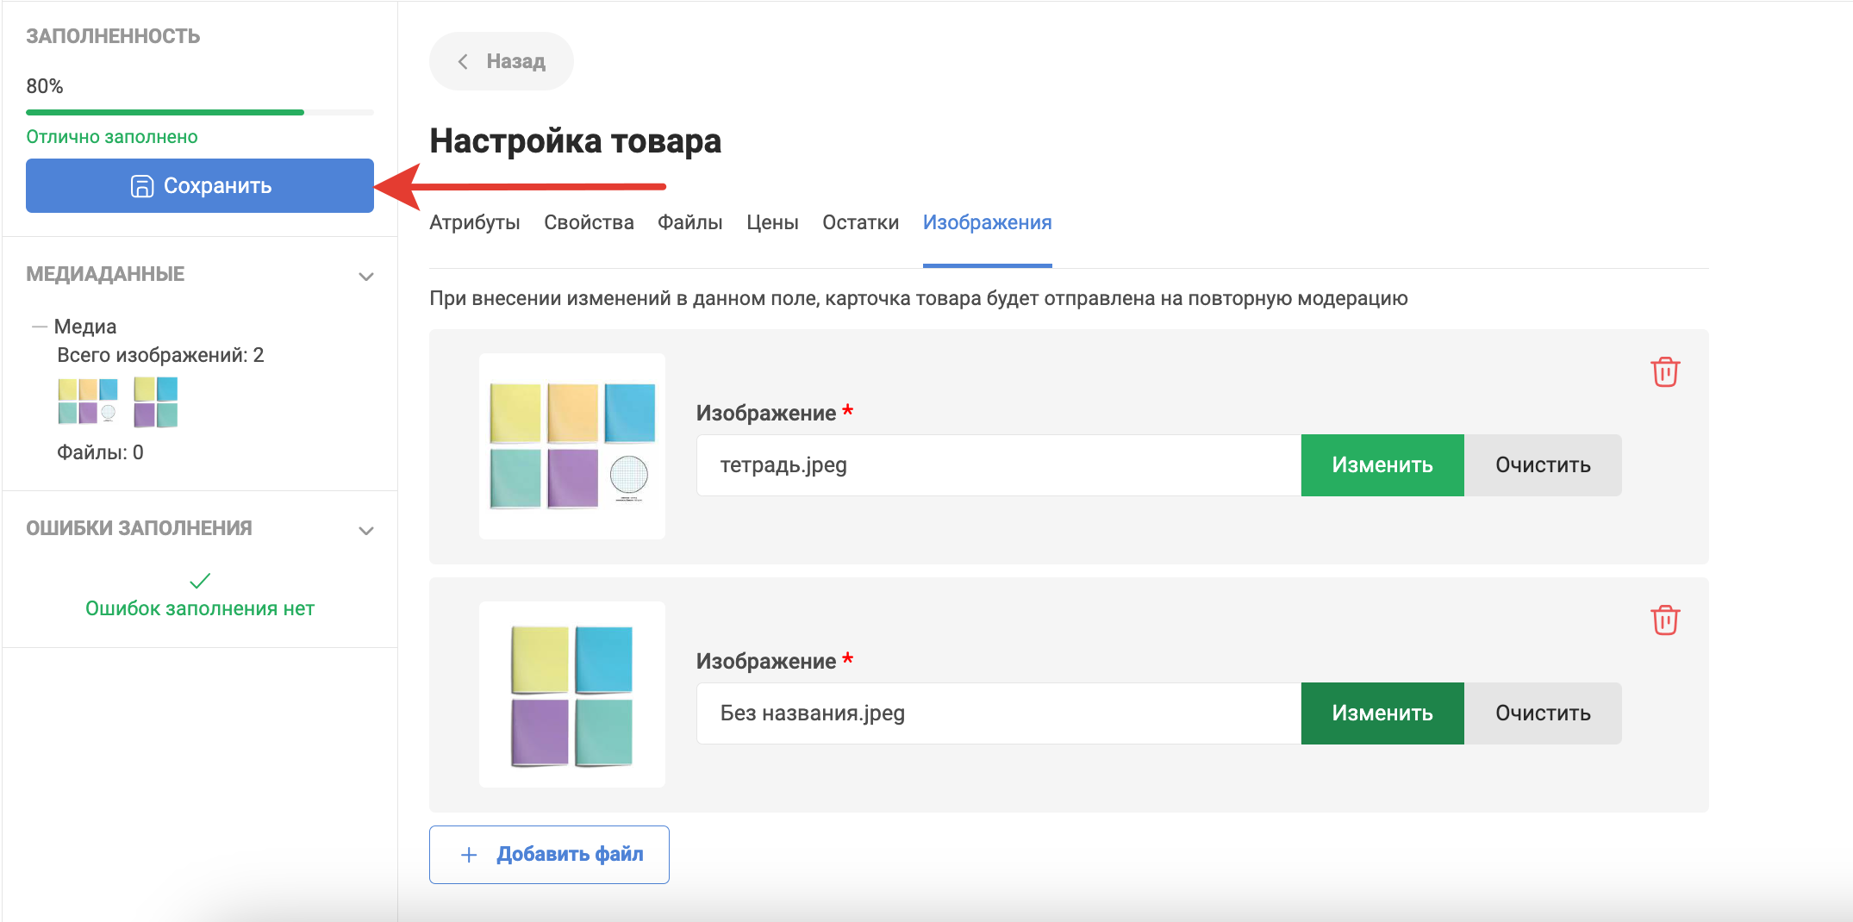Screen dimensions: 1853x922
Task: Click the back chevron icon beside Назад
Action: [463, 61]
